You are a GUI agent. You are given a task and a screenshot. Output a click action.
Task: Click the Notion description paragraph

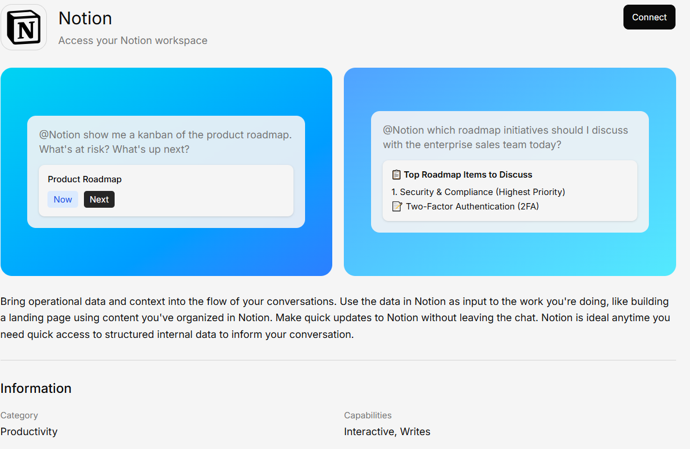click(335, 318)
